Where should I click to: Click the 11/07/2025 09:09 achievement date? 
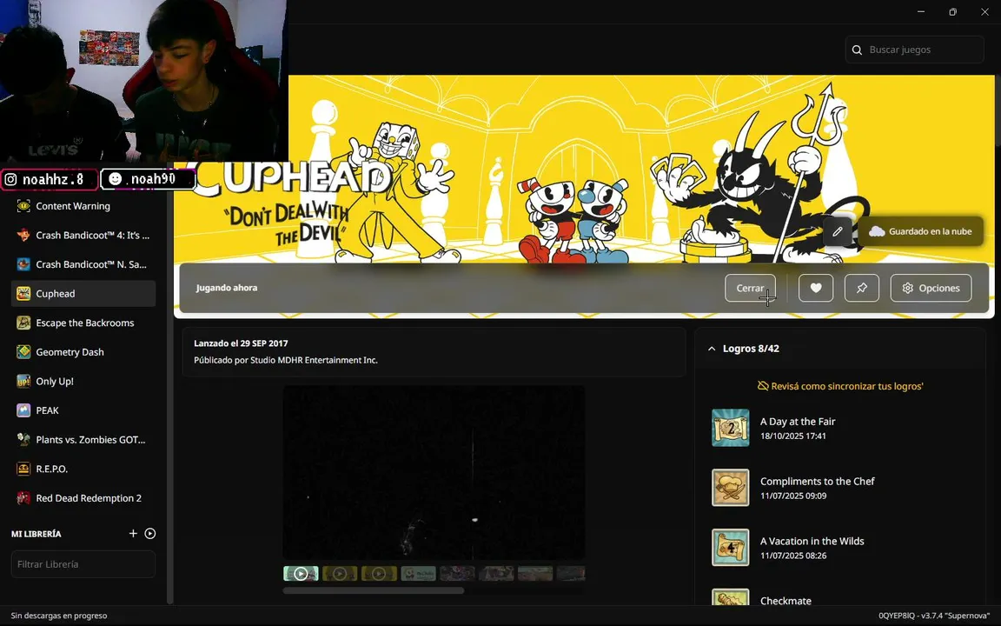(x=792, y=496)
